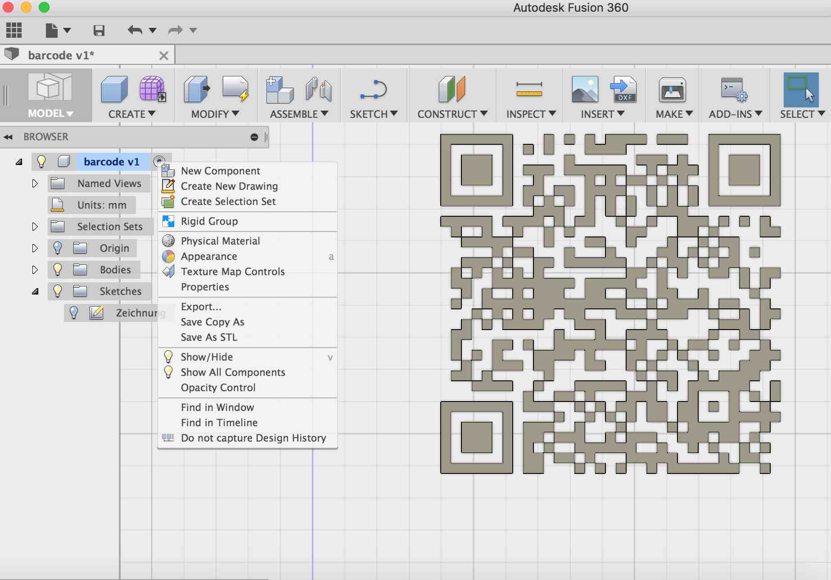Click the Scripts and Add-Ins icon
This screenshot has height=580, width=831.
734,89
